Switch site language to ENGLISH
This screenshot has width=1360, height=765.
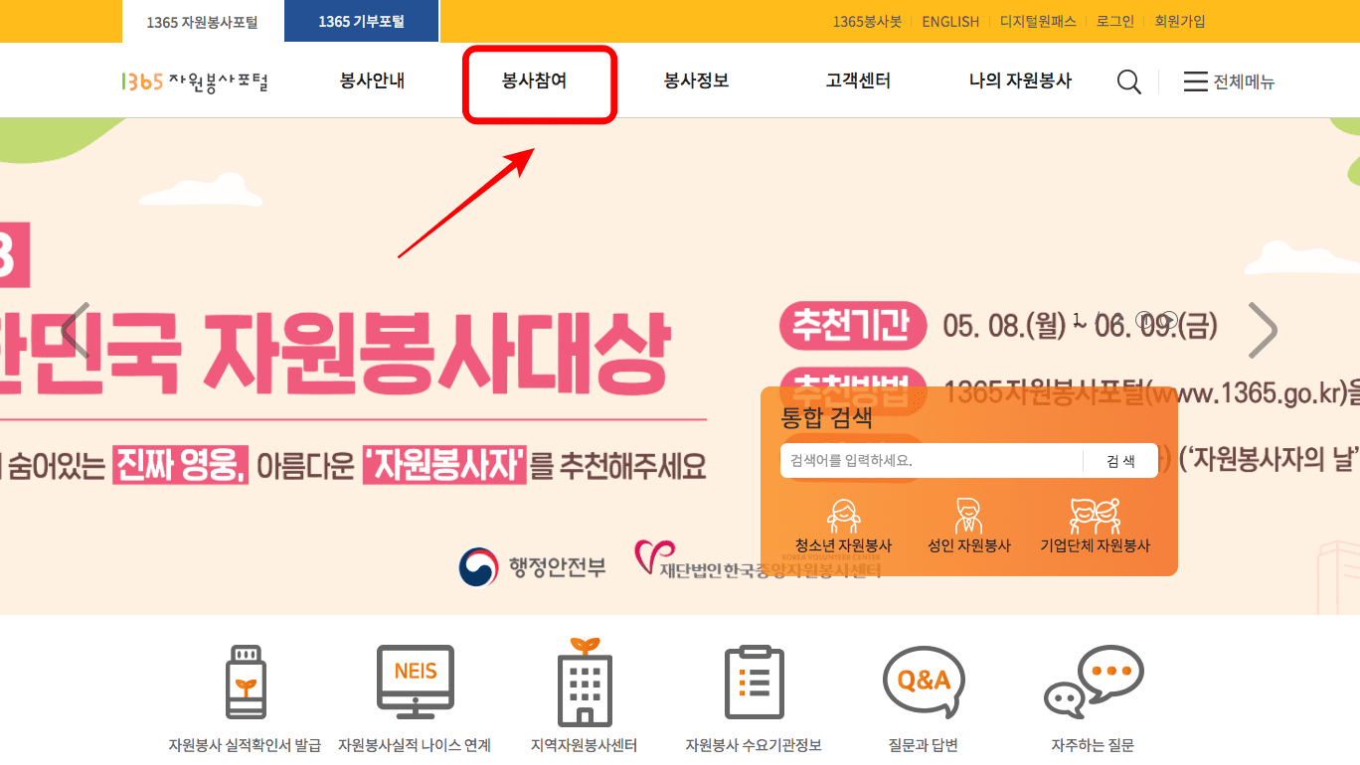(950, 22)
